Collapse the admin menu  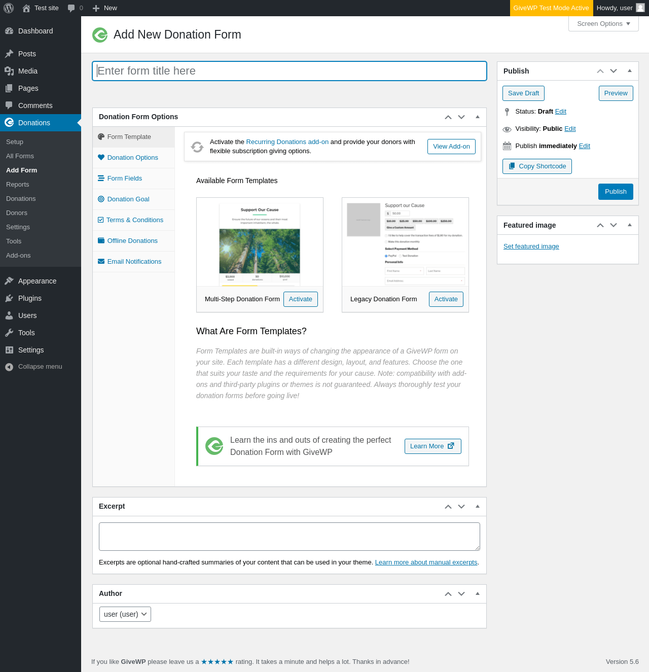41,367
